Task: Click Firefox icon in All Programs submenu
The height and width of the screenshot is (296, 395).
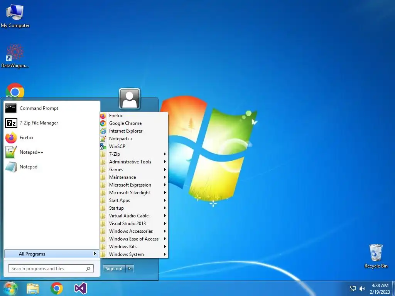Action: (x=103, y=116)
